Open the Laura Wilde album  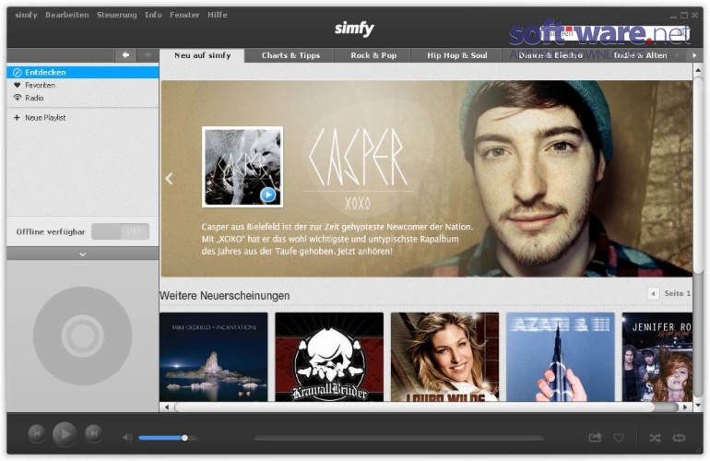444,357
